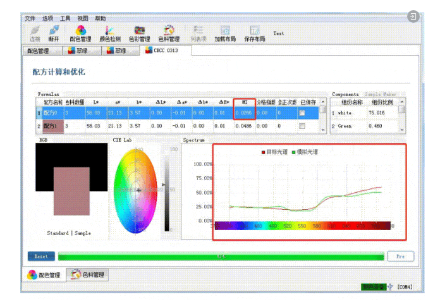Switch to bottom 色料管理 tab

point(88,275)
